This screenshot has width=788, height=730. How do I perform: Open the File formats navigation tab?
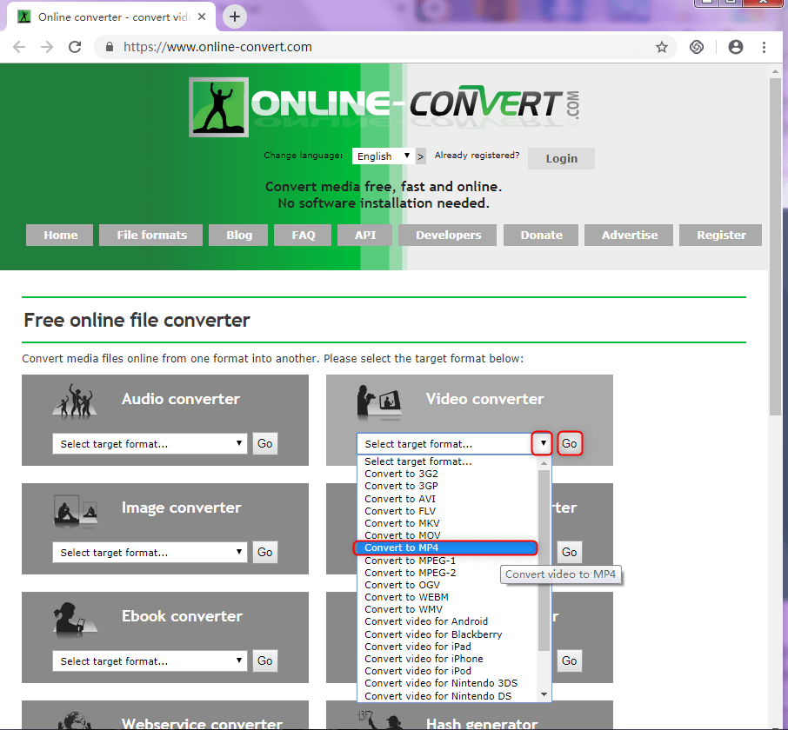[152, 235]
